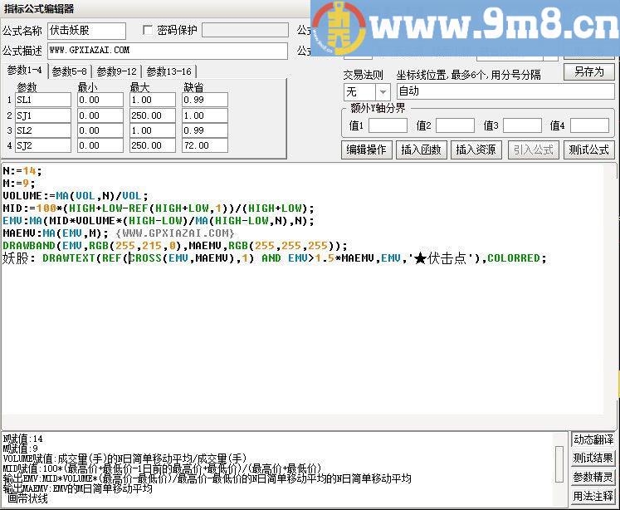
Task: Focus the 公式名称 field with 伏击妖股
Action: (x=86, y=31)
